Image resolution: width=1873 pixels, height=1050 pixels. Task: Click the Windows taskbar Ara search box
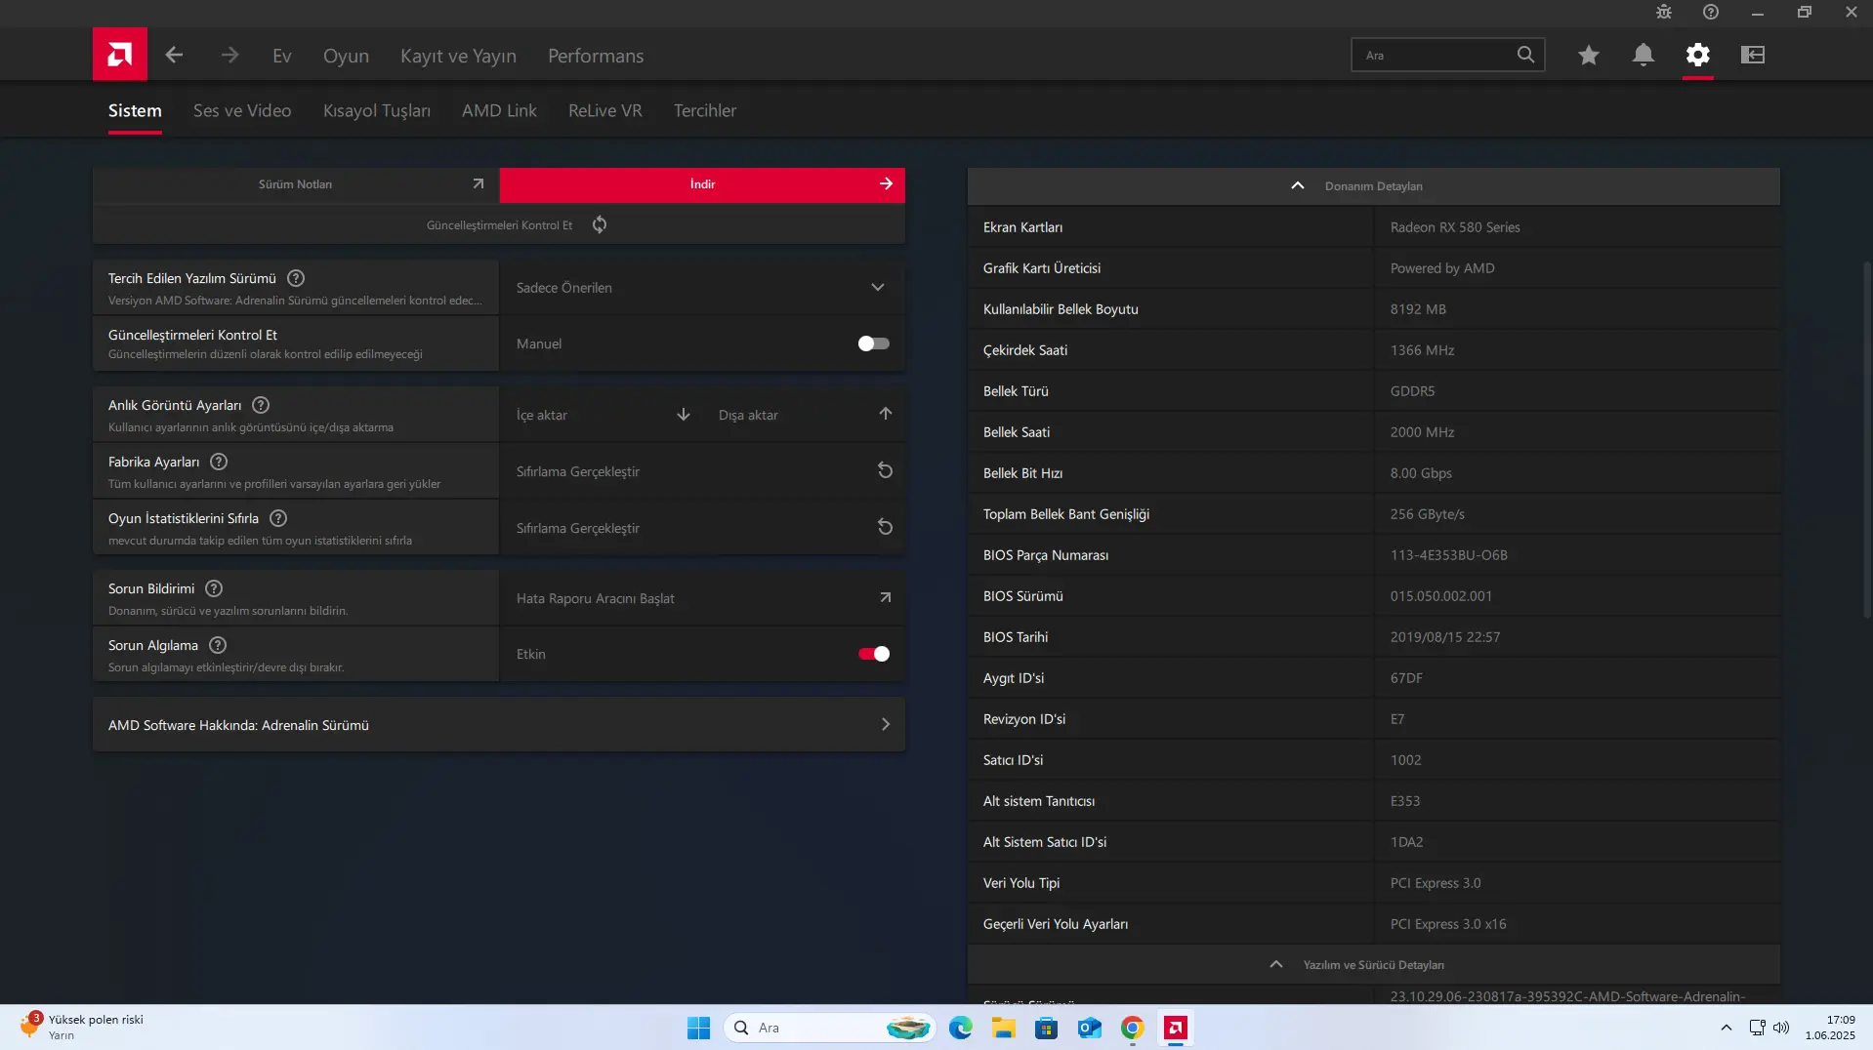830,1028
